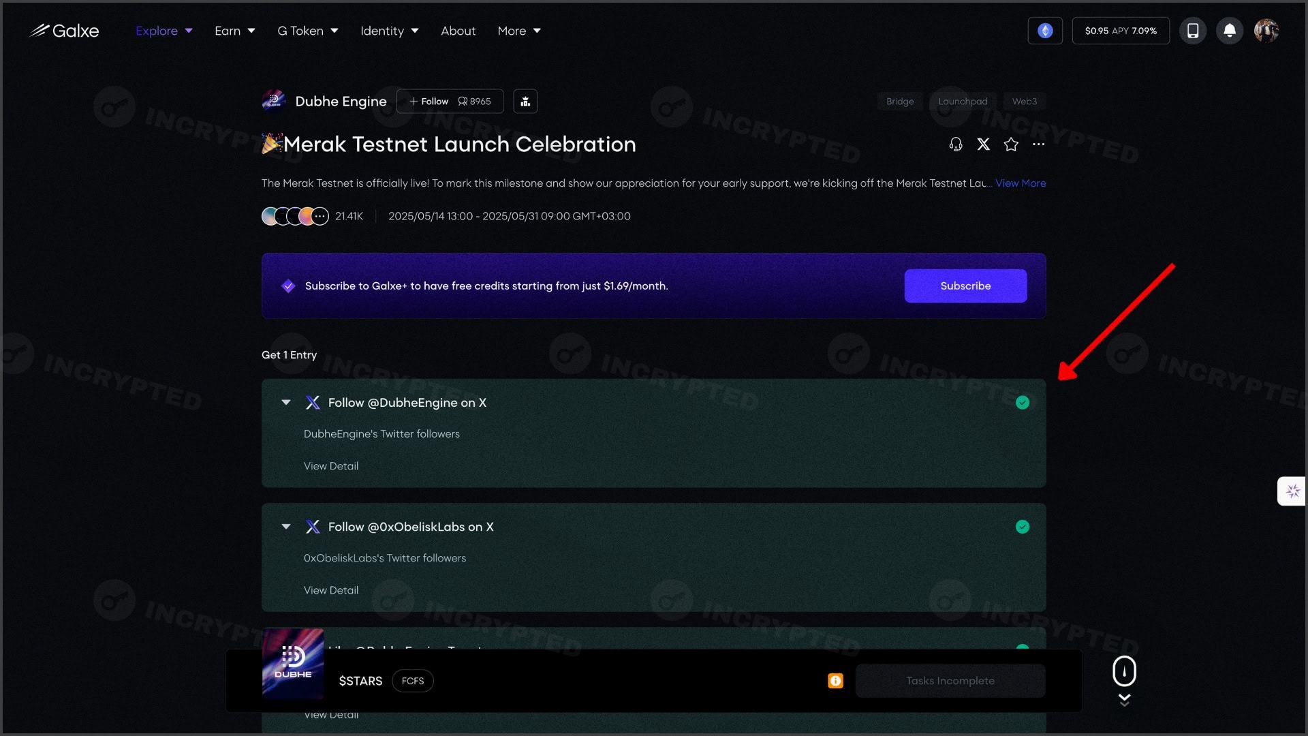Click the campaign date range text
Image resolution: width=1308 pixels, height=736 pixels.
click(x=510, y=216)
